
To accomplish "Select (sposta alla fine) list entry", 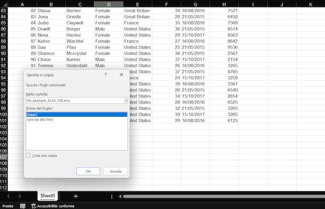I will tap(40, 119).
